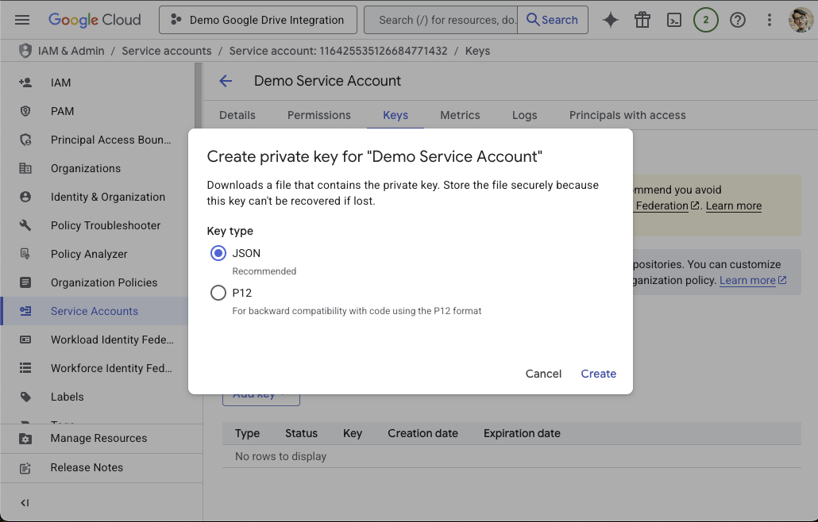Switch to the Details tab
Viewport: 818px width, 522px height.
click(x=237, y=115)
